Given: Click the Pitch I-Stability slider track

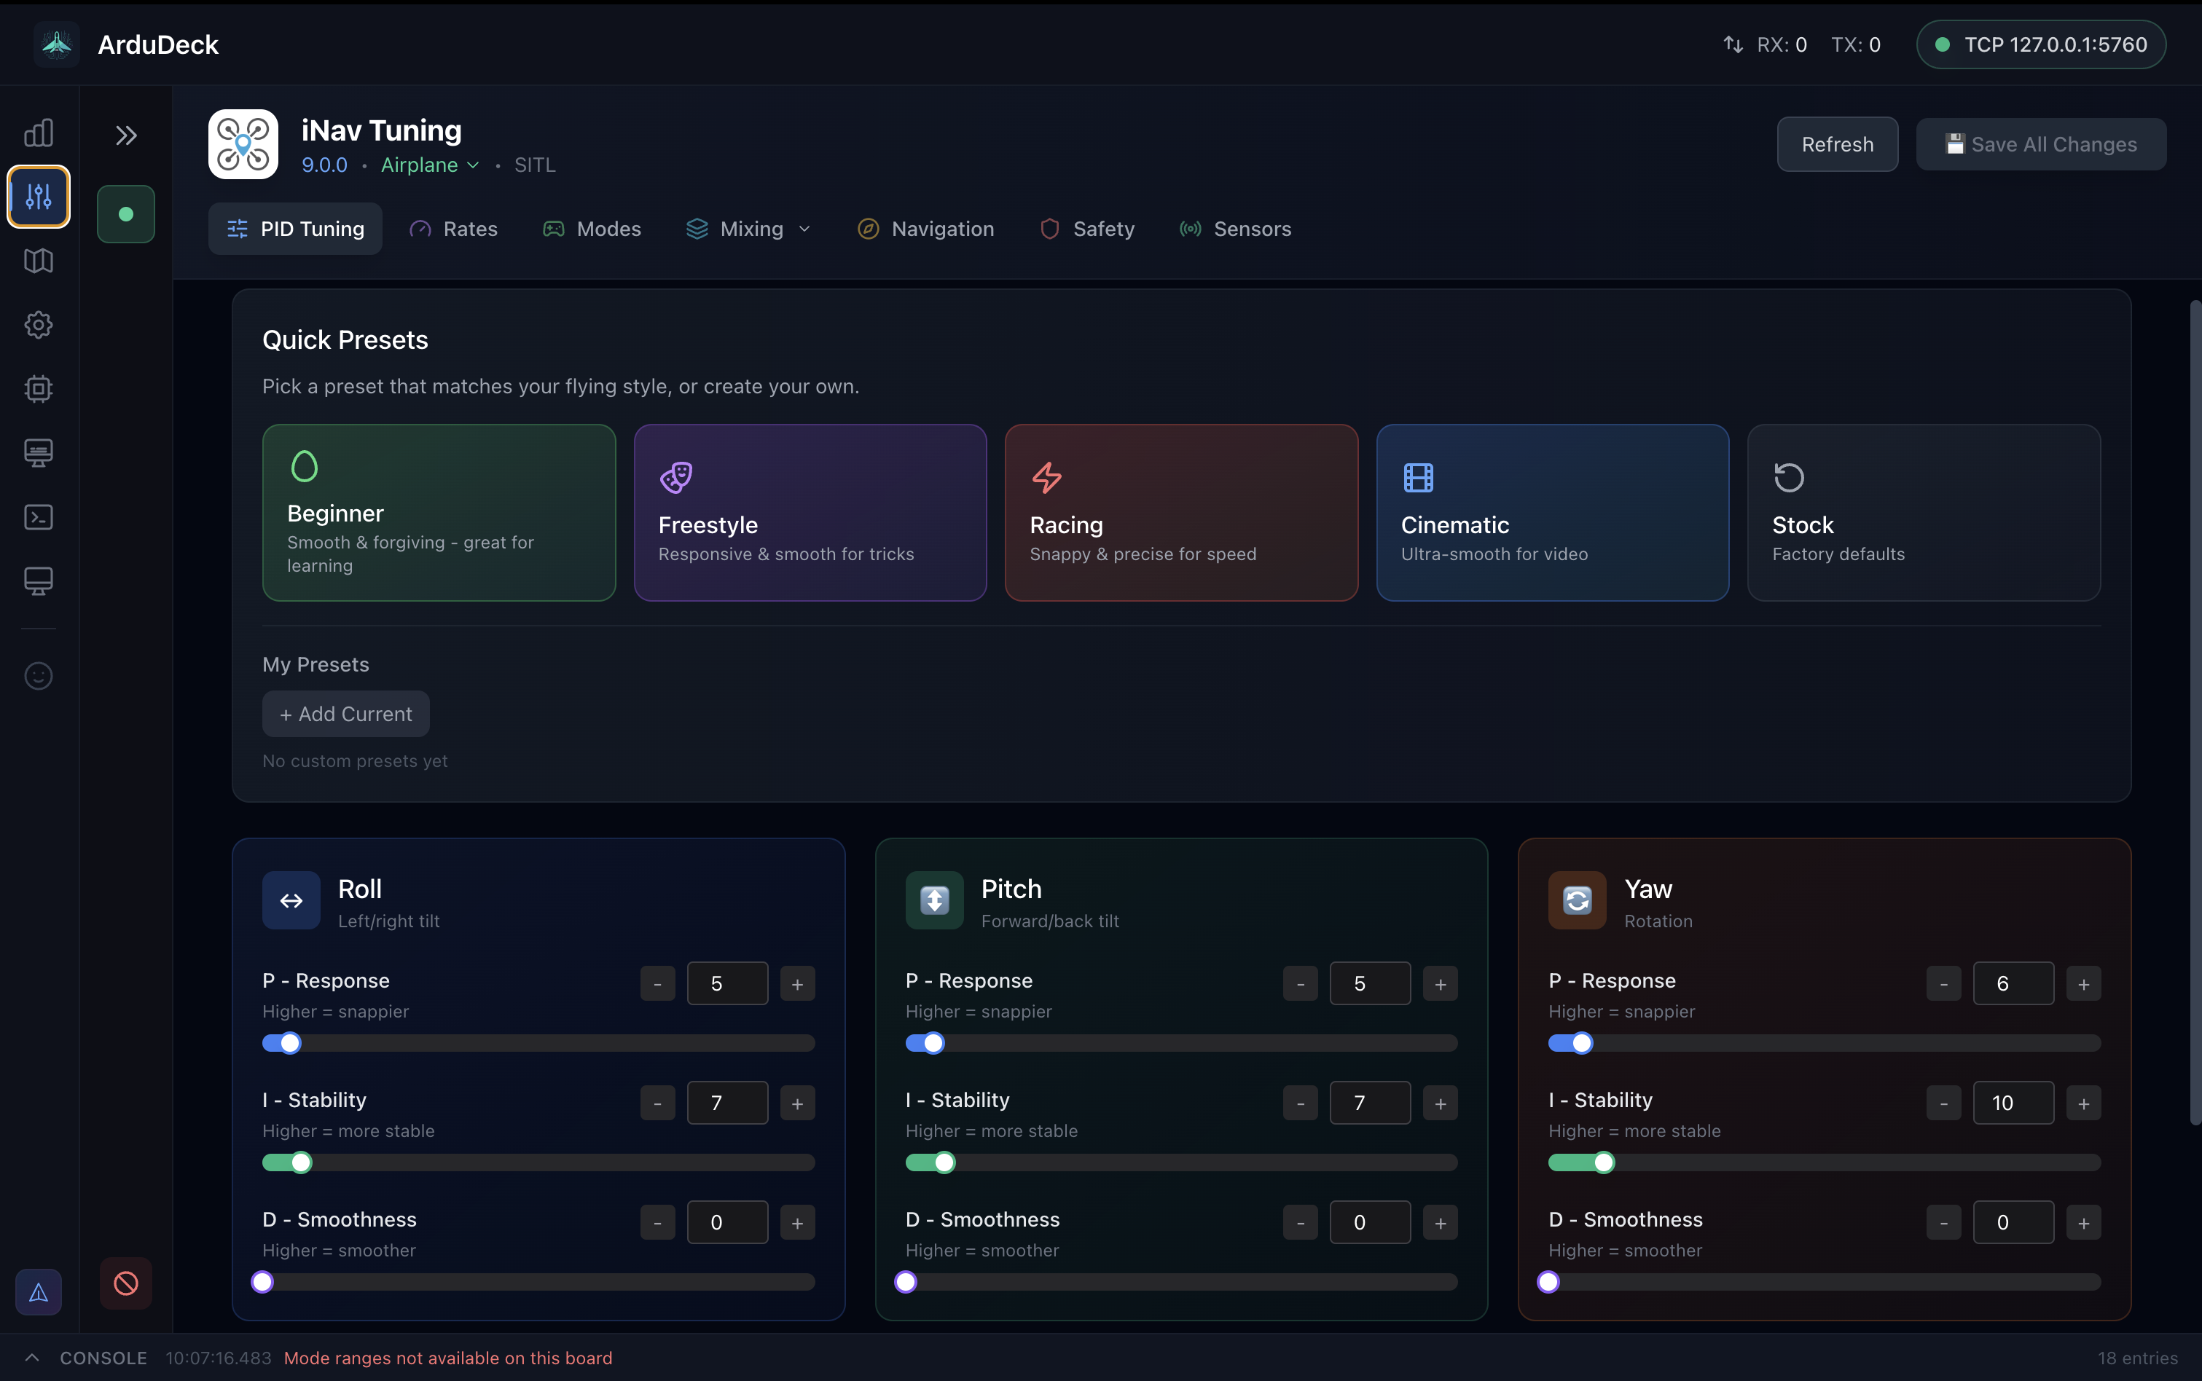Looking at the screenshot, I should 1181,1162.
